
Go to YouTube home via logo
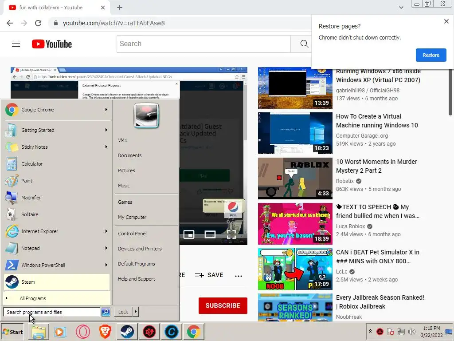click(x=52, y=44)
